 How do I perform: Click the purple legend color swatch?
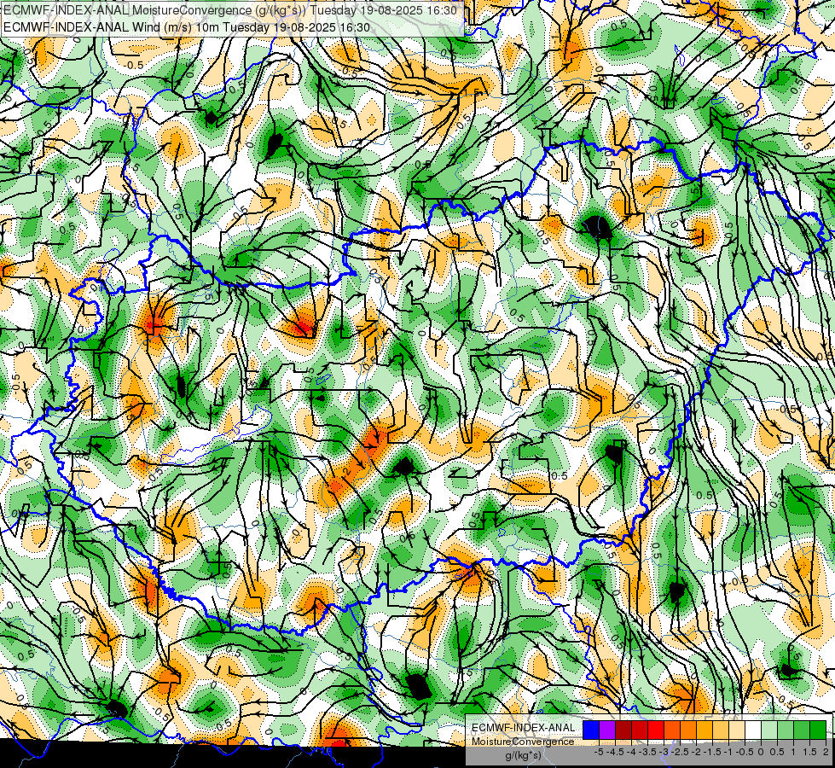click(607, 730)
